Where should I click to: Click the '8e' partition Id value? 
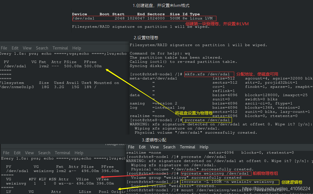[185, 18]
